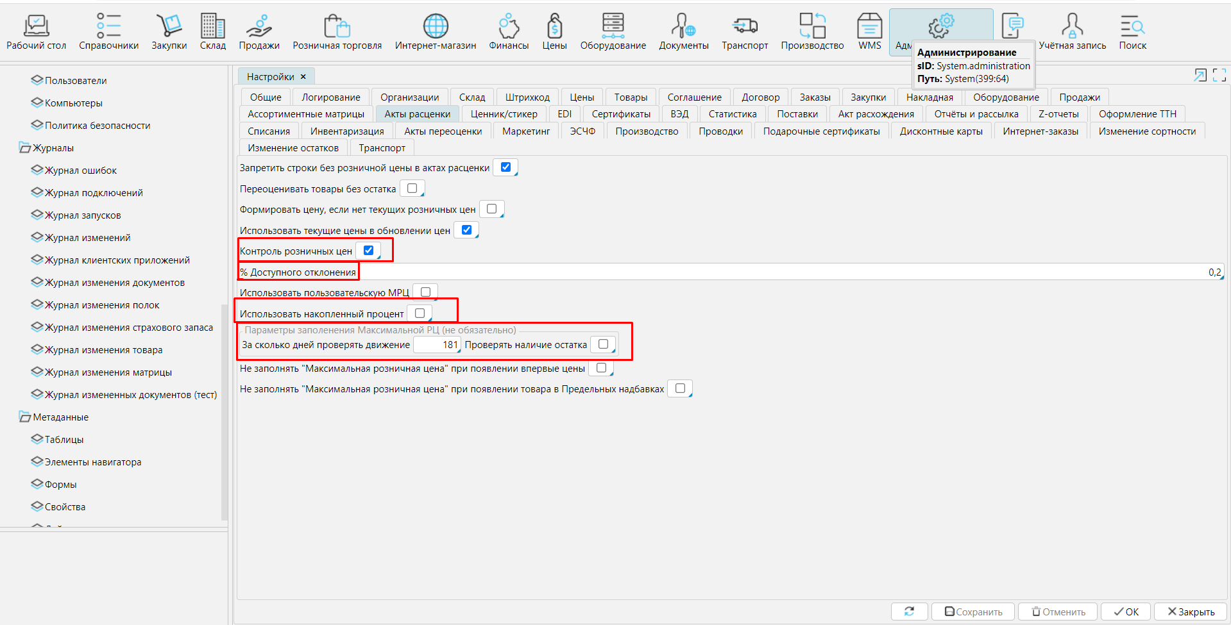The width and height of the screenshot is (1231, 625).
Task: Click the OK button
Action: 1126,612
